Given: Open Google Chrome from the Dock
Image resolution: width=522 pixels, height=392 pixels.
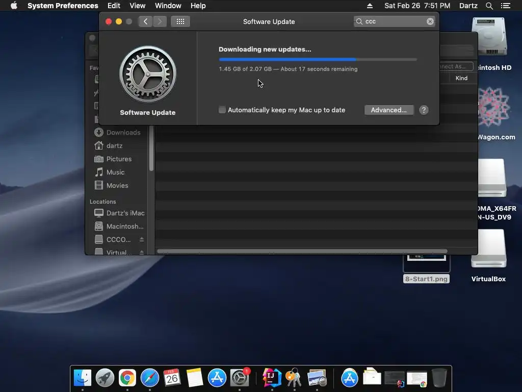Looking at the screenshot, I should click(127, 378).
